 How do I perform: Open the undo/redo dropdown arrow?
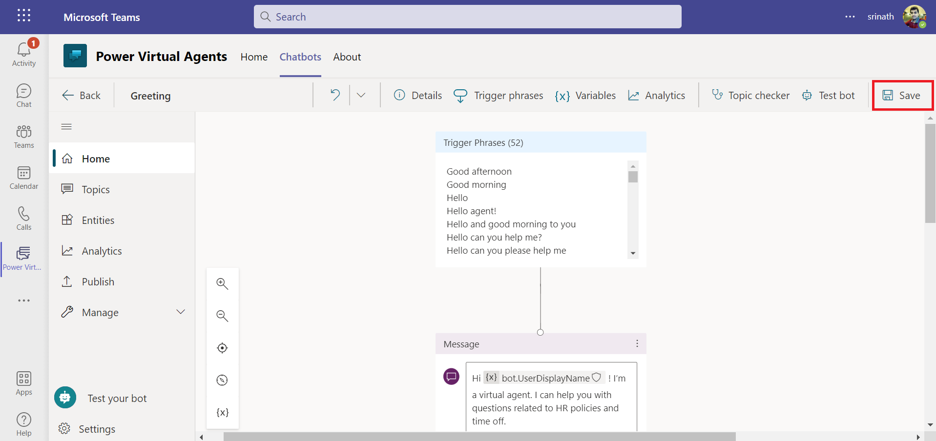click(x=361, y=95)
